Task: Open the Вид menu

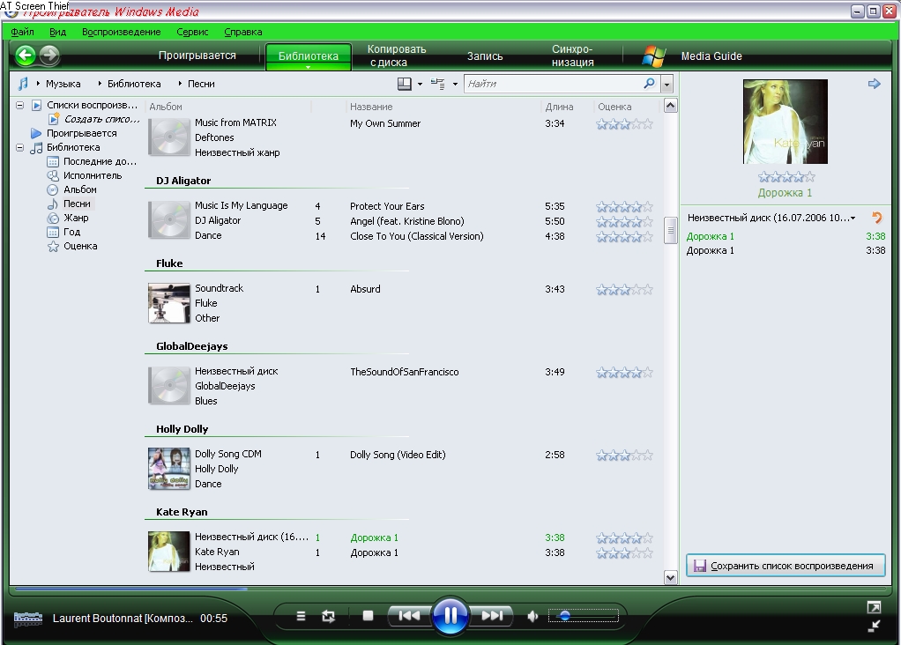Action: point(57,33)
